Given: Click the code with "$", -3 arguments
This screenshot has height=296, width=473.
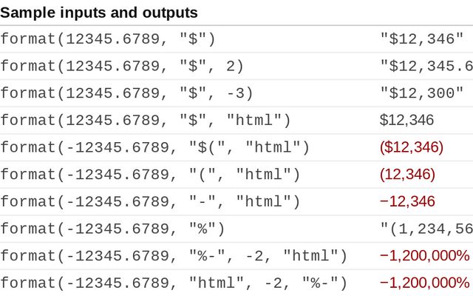Looking at the screenshot, I should [x=126, y=93].
